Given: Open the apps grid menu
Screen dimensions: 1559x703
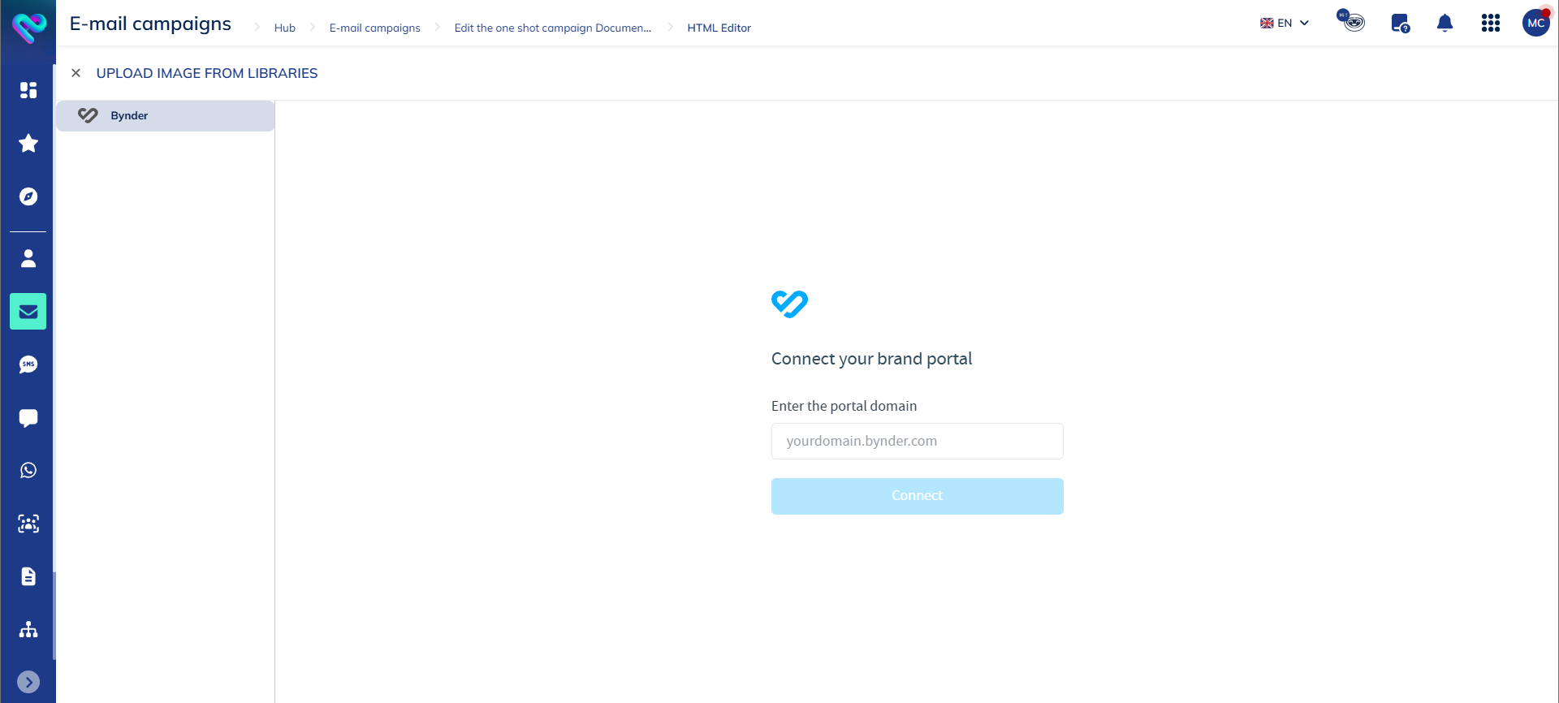Looking at the screenshot, I should coord(1492,24).
